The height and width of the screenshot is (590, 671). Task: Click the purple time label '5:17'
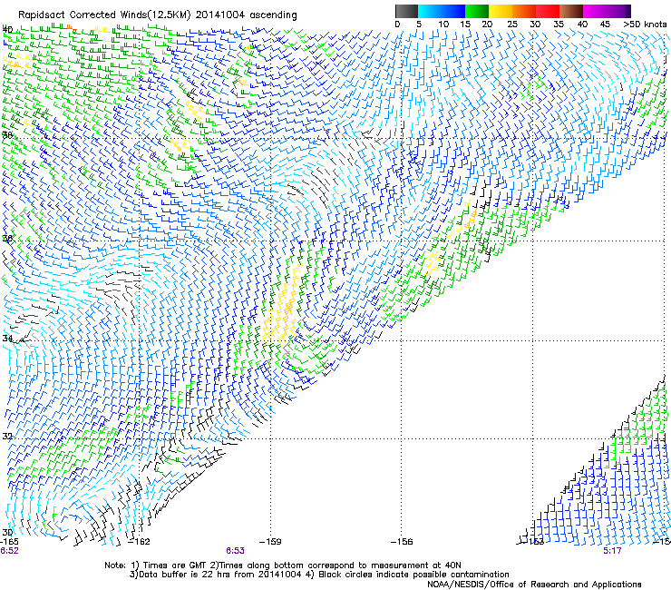tap(612, 551)
